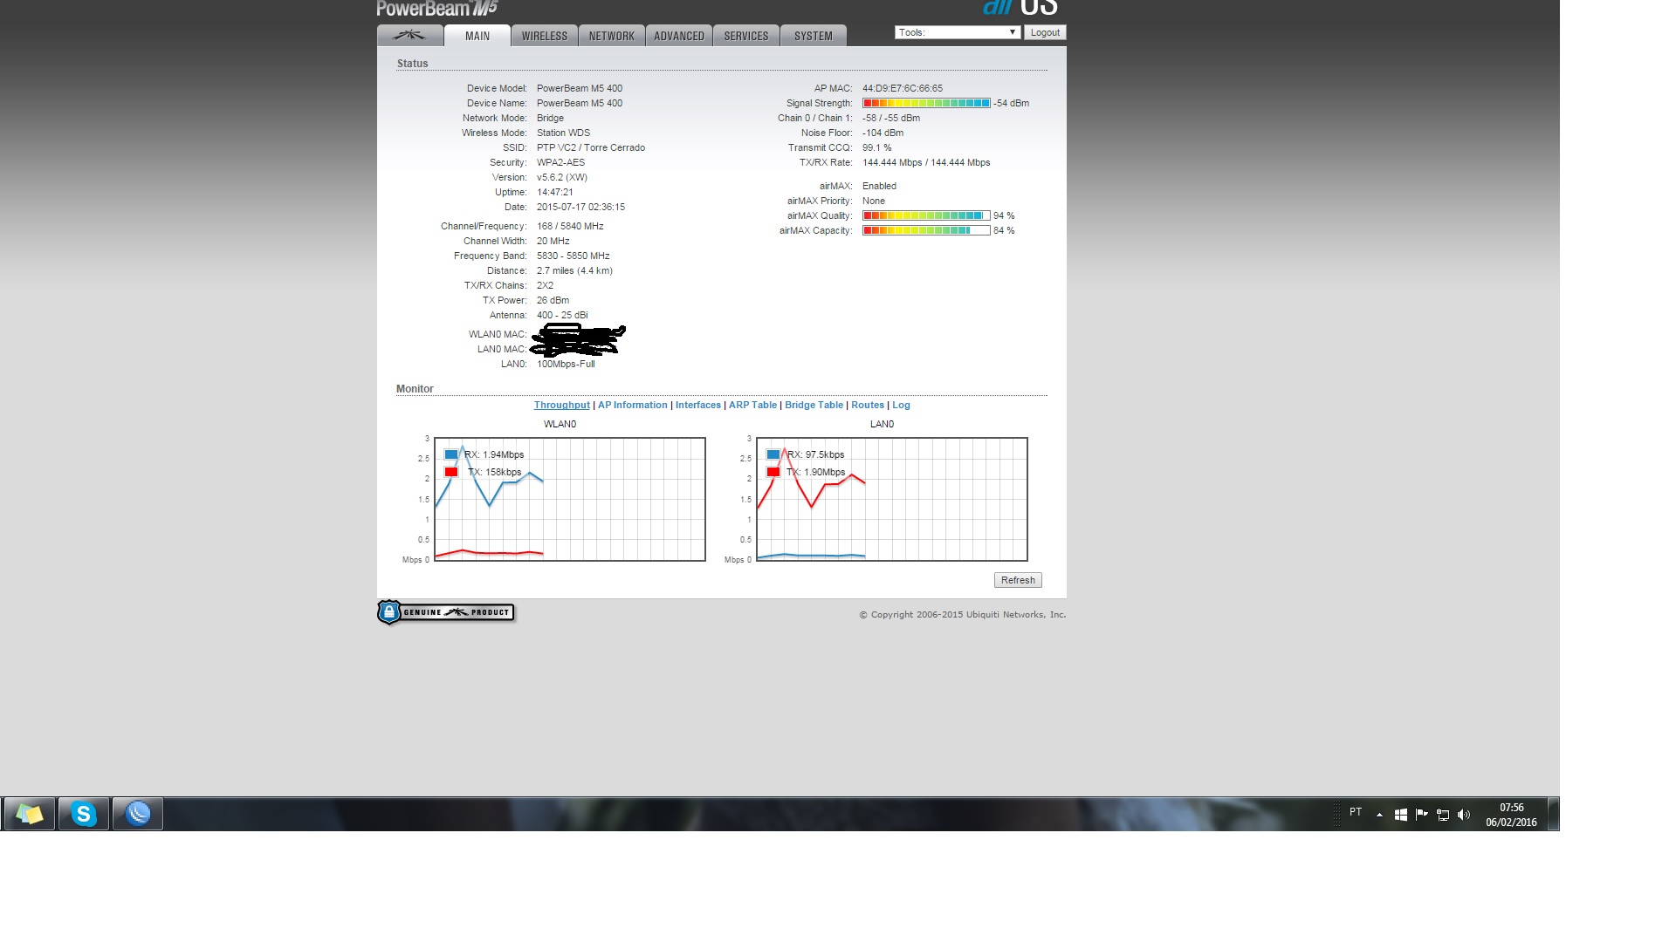Go to the SYSTEM tab
1676x942 pixels.
[x=813, y=36]
